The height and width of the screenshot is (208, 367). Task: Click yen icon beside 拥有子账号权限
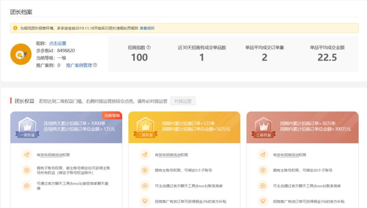pyautogui.click(x=27, y=170)
